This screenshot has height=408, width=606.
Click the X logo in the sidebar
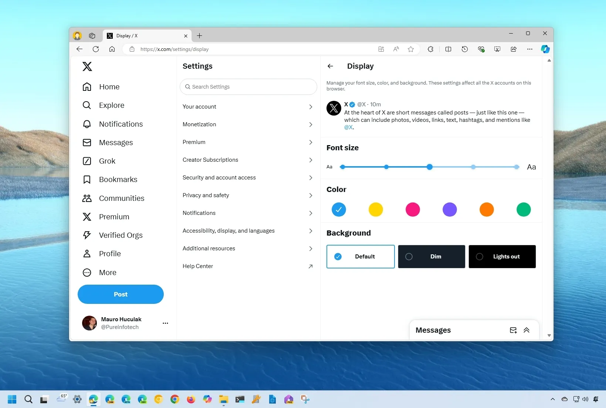(x=87, y=66)
